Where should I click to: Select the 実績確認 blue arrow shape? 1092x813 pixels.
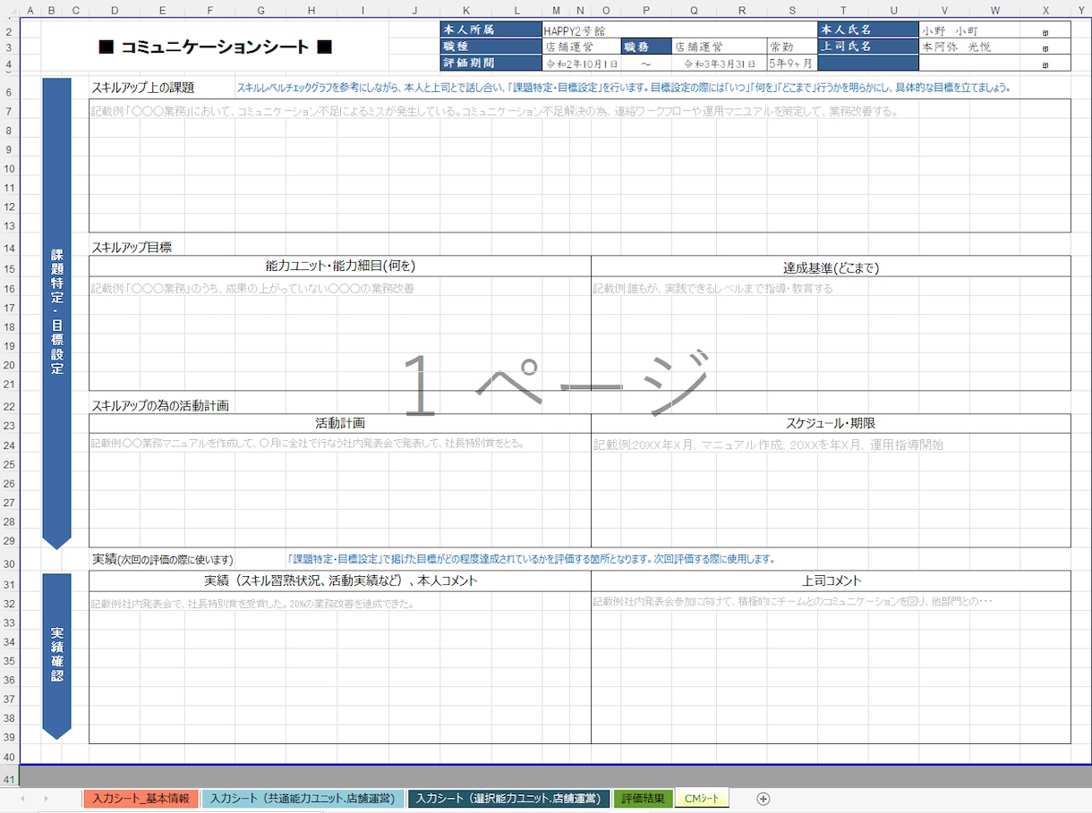(x=56, y=656)
